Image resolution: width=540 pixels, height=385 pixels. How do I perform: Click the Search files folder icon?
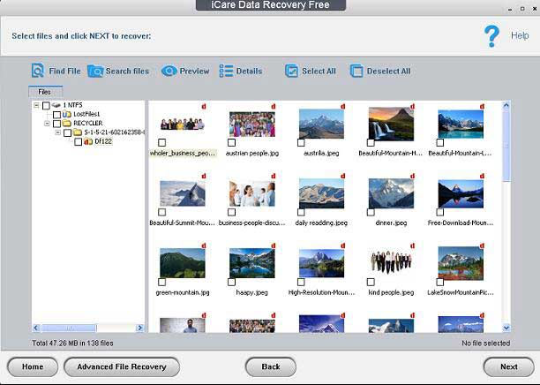pos(95,71)
